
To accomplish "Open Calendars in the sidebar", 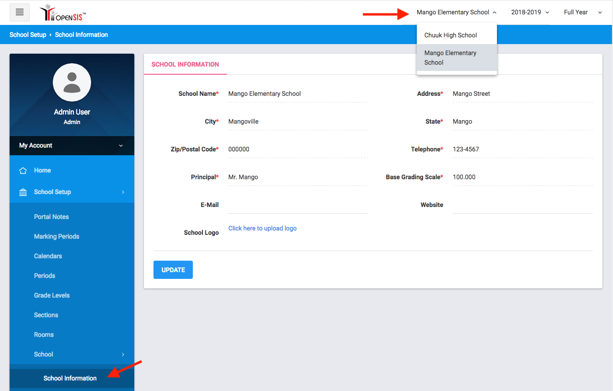I will click(48, 256).
